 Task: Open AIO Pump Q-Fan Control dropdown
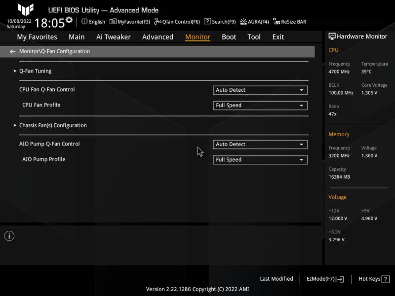260,145
